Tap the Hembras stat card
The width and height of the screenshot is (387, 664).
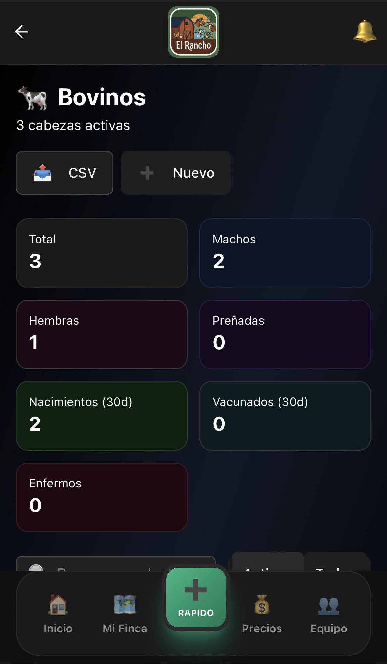[102, 334]
